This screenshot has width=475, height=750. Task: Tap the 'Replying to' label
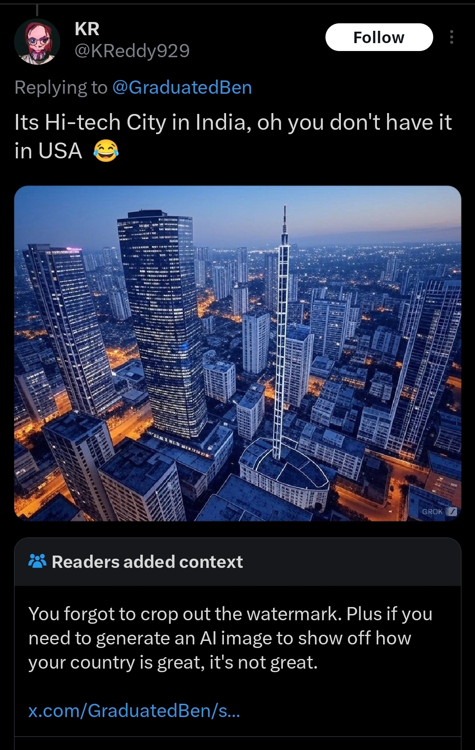click(x=61, y=88)
